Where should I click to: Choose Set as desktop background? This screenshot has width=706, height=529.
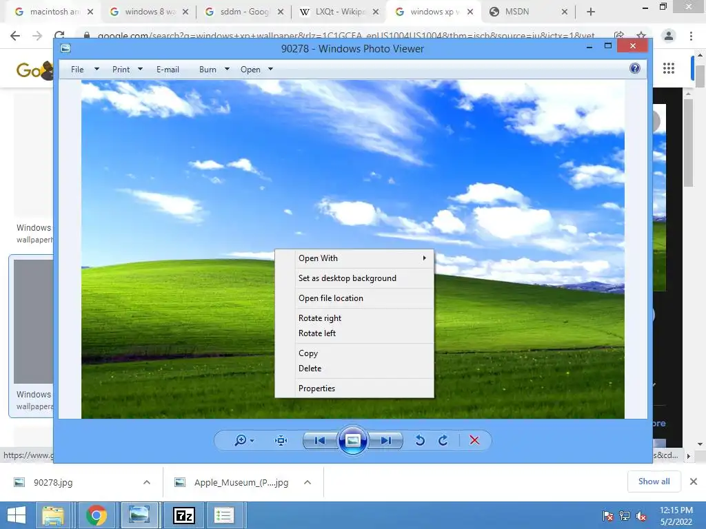point(354,278)
